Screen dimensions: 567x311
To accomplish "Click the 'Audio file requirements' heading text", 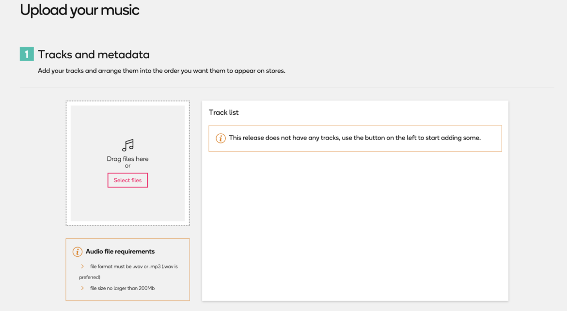I will [x=120, y=251].
